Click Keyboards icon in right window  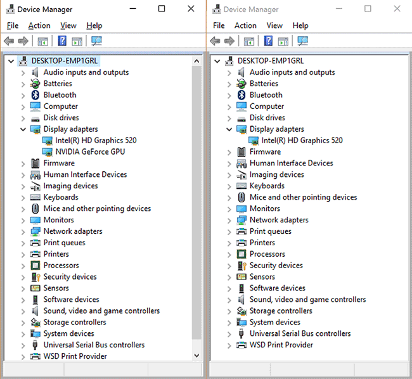241,186
